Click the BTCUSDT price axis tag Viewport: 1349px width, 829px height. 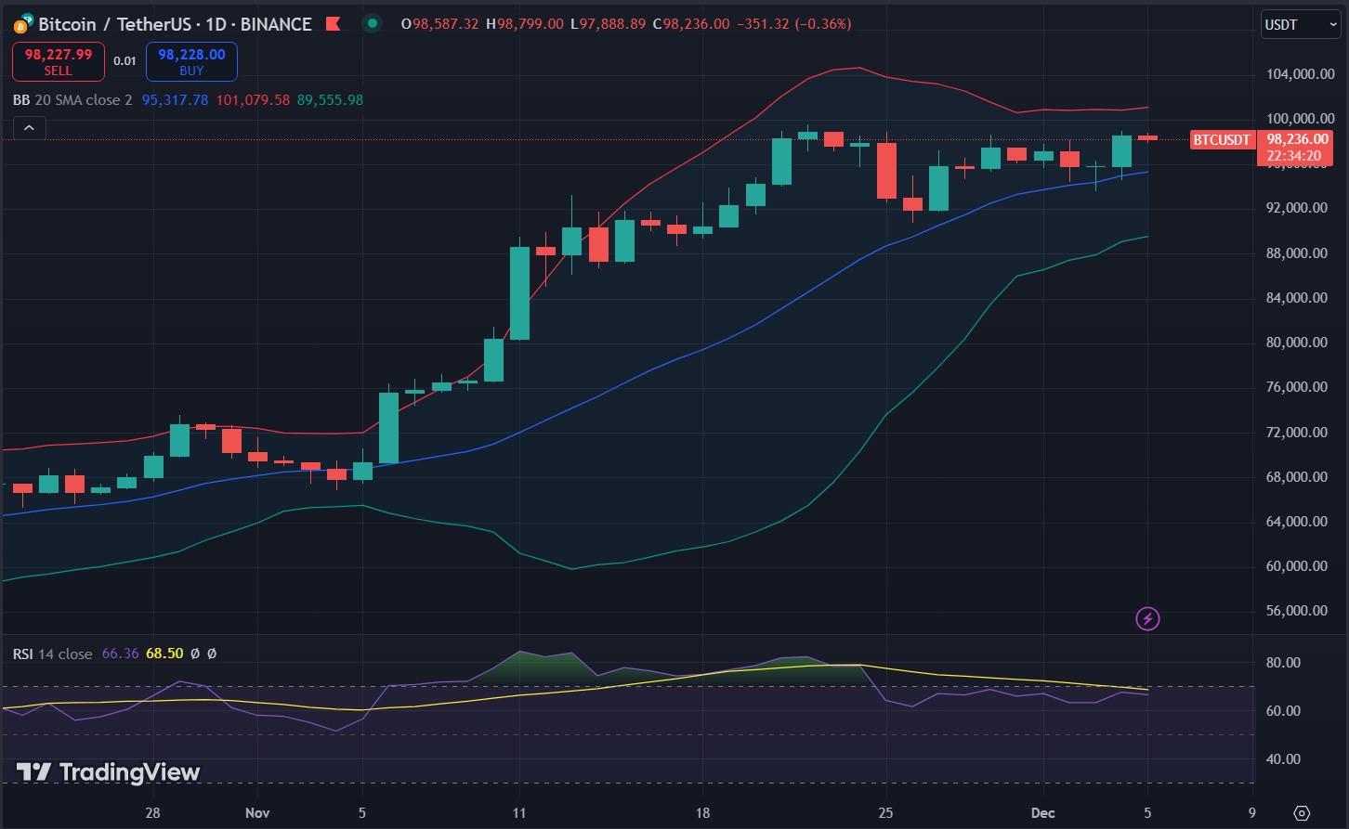(1222, 140)
